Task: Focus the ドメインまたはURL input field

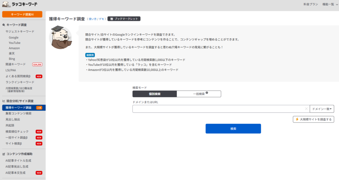Action: point(218,109)
